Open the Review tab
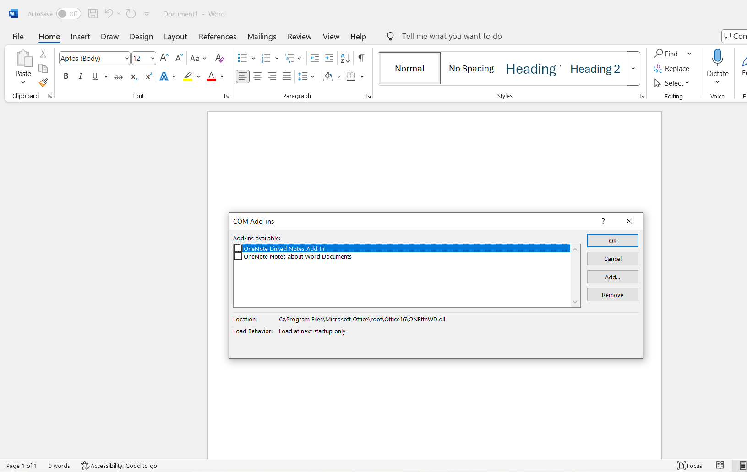 click(x=300, y=37)
